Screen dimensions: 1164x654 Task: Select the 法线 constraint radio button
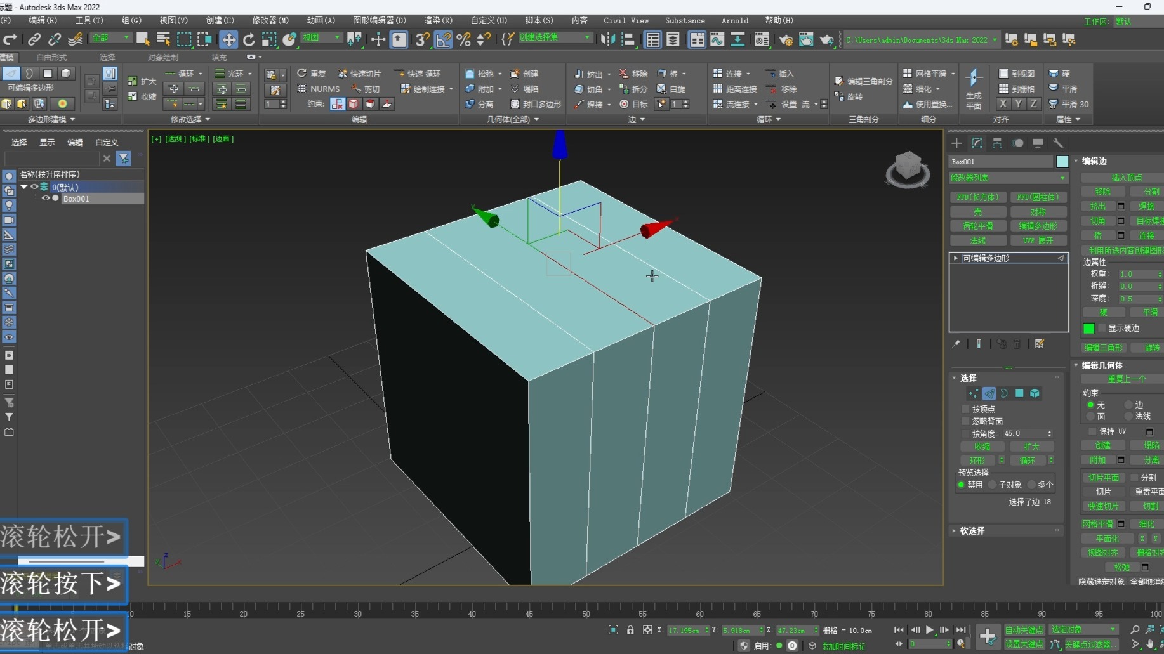[1128, 416]
